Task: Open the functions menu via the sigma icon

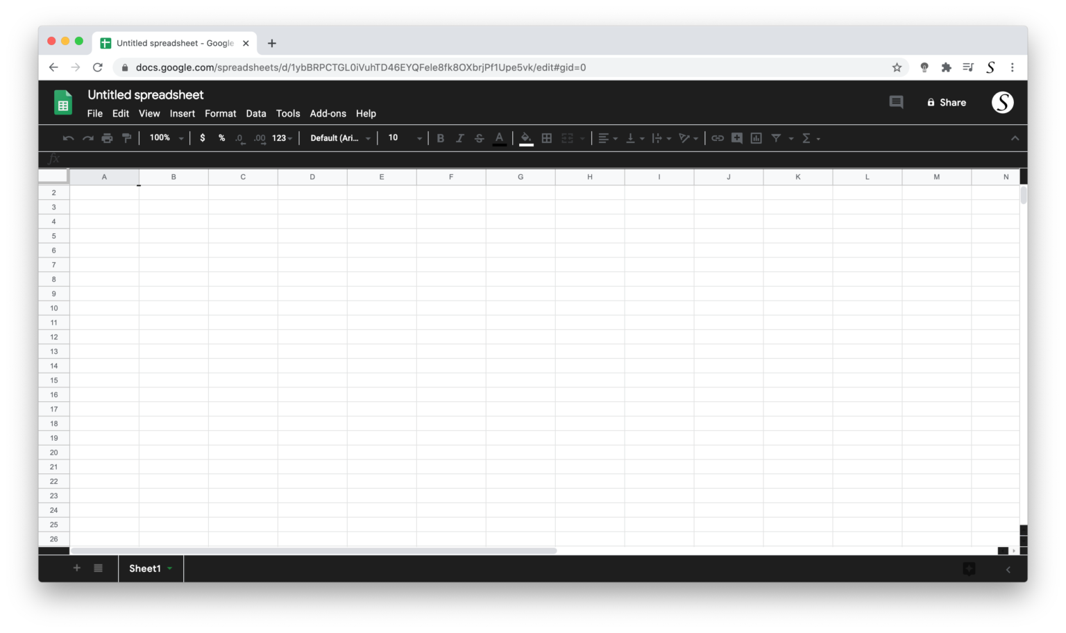Action: 807,138
